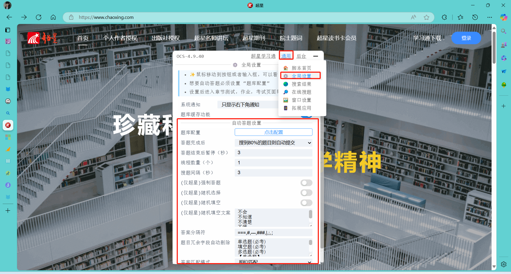Open the 超星名师讲坛 link
The height and width of the screenshot is (274, 511).
point(211,38)
